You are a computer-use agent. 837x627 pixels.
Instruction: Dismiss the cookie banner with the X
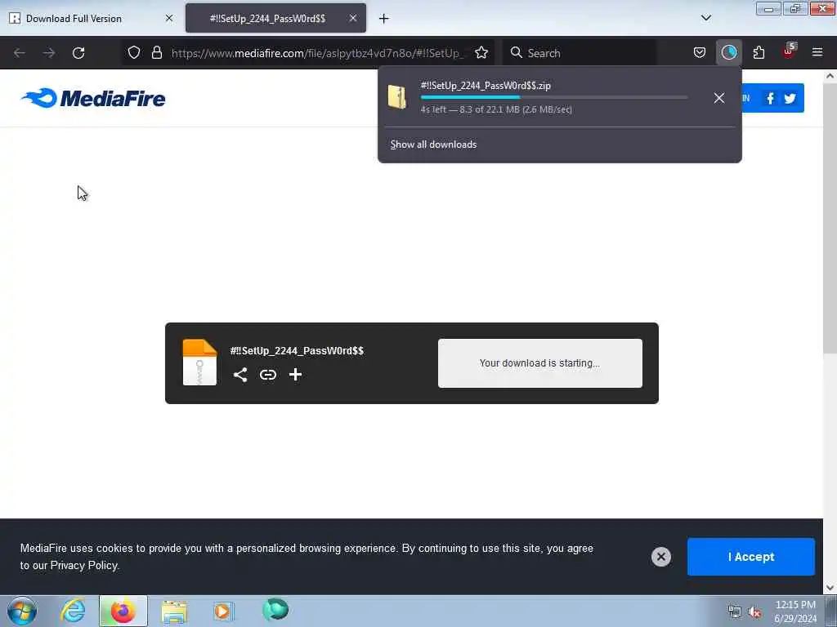point(660,557)
